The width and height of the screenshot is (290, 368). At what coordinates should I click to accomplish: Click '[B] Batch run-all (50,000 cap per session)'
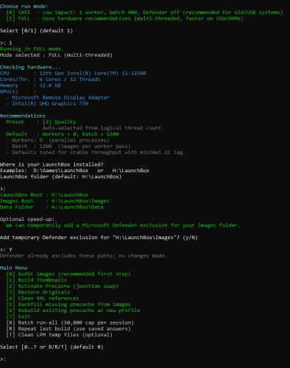coord(70,322)
